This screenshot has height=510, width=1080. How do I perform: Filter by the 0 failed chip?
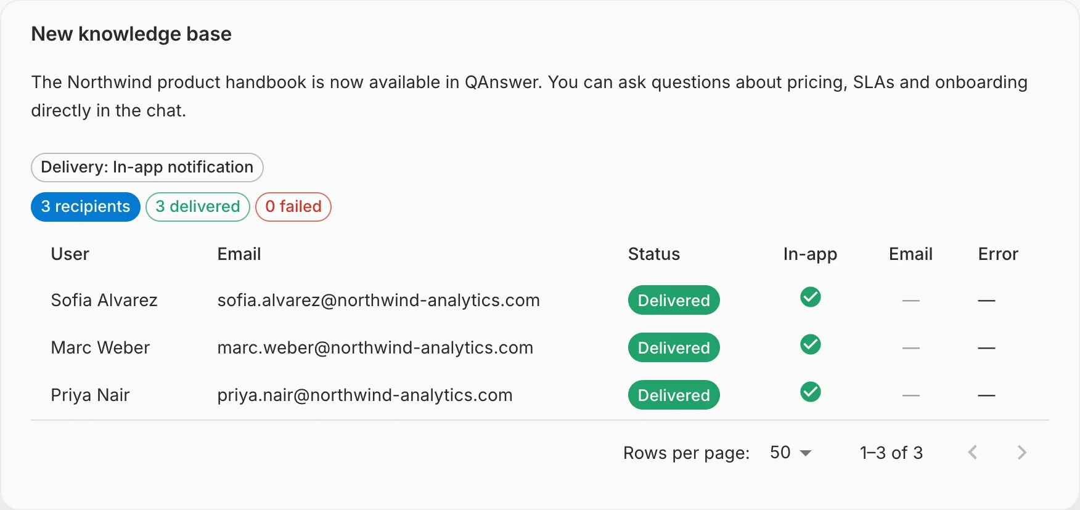tap(293, 206)
